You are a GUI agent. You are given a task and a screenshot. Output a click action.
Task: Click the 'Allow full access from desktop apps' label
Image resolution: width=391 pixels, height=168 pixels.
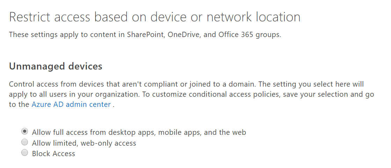[139, 132]
